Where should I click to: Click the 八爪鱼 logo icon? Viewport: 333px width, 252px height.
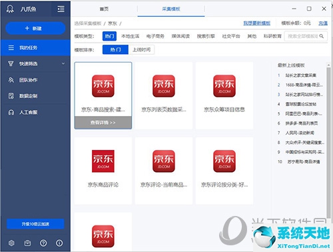coord(10,9)
